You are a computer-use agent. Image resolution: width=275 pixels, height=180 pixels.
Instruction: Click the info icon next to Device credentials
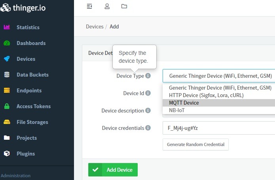click(x=148, y=127)
